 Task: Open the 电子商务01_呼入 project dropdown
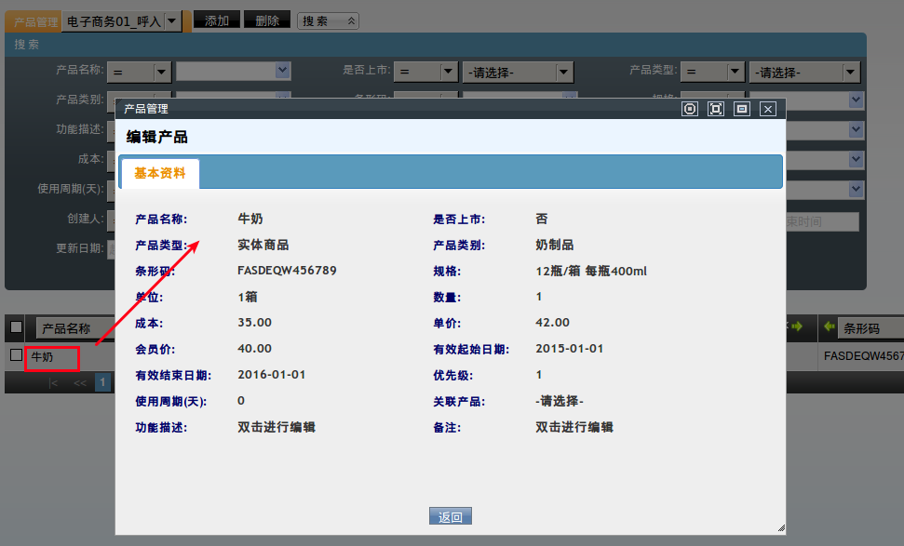click(x=171, y=21)
